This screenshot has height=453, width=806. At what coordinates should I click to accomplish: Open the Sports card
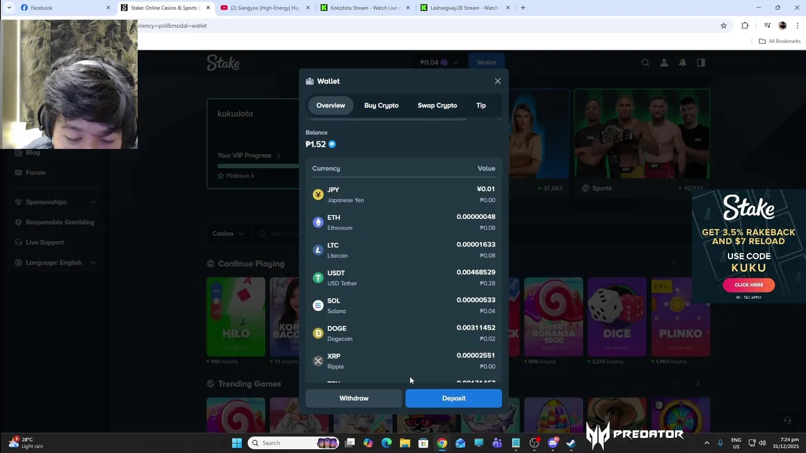tap(642, 142)
